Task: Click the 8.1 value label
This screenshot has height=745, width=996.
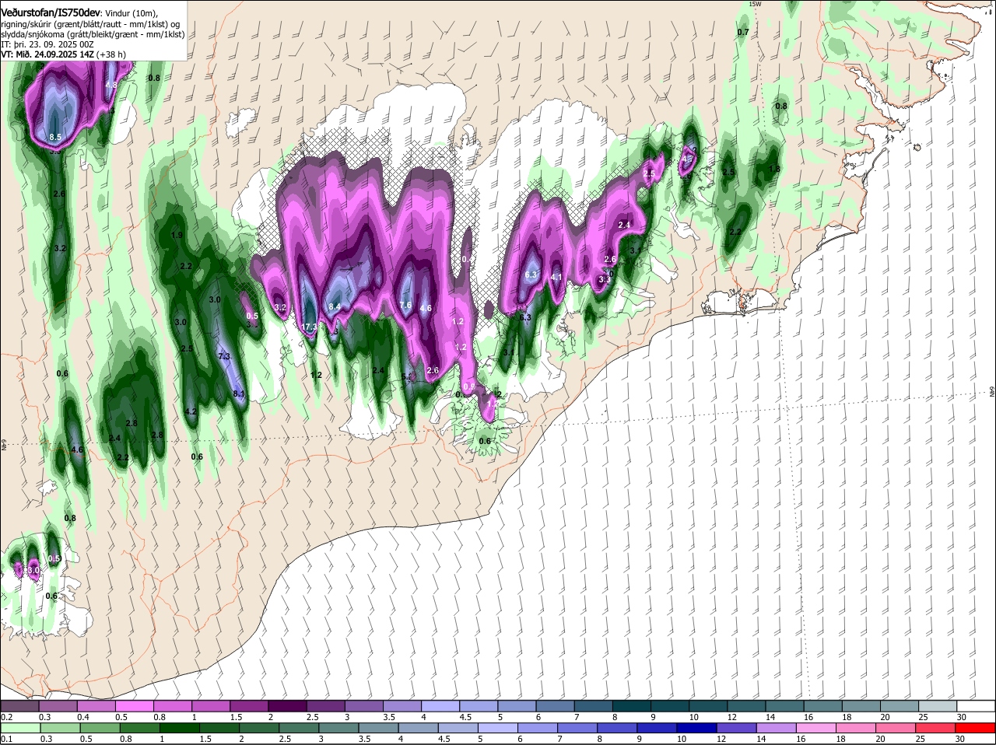Action: tap(239, 394)
